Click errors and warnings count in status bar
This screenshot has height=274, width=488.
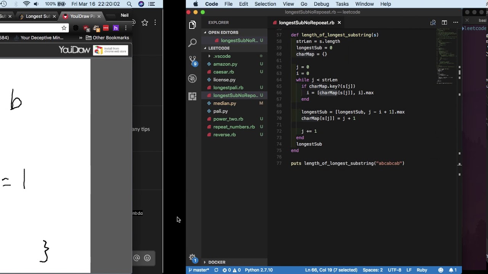232,270
